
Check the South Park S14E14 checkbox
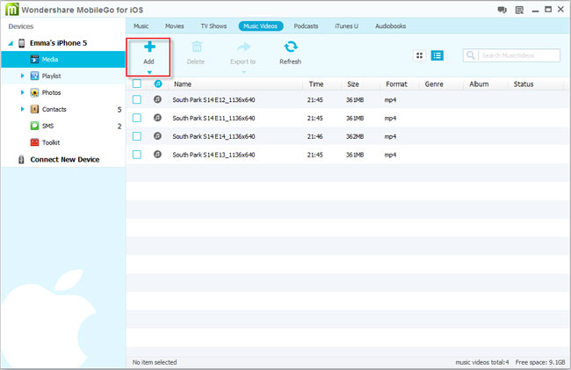coord(137,136)
